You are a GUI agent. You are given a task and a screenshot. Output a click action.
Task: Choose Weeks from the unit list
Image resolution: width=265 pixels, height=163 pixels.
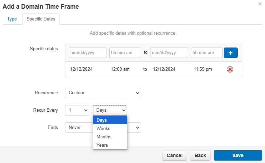(110, 128)
